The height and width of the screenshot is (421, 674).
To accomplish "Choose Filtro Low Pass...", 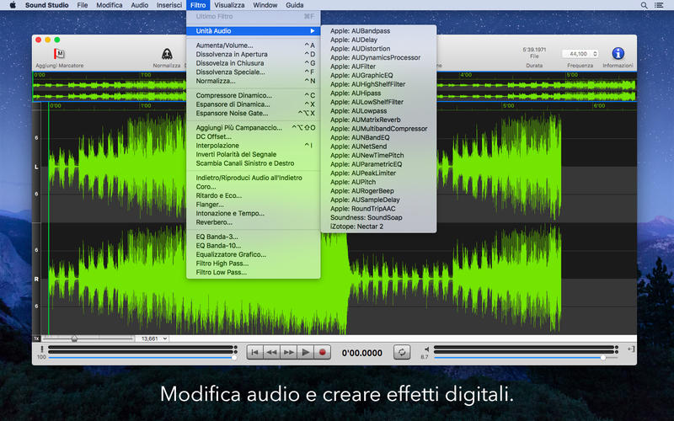I will [254, 272].
